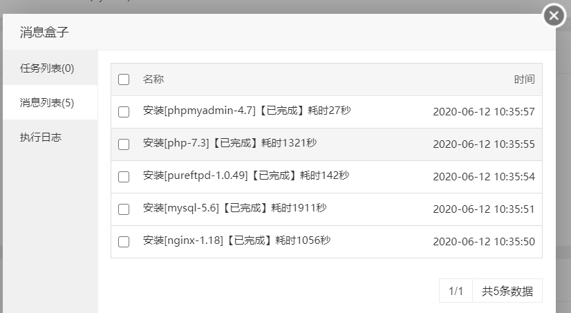571x313 pixels.
Task: Check the mysql-5.6 install message checkbox
Action: (124, 209)
